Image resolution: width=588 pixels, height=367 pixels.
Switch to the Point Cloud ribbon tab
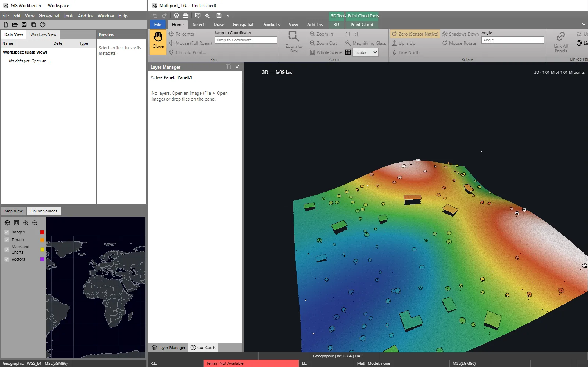(362, 25)
